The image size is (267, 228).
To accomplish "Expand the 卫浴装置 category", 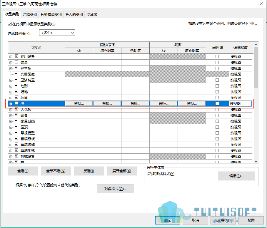I will [x=11, y=80].
